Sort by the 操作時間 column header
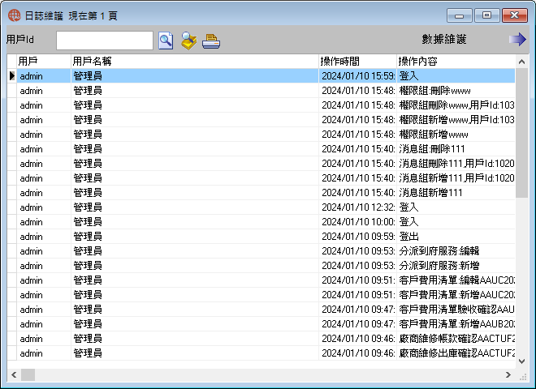536x389 pixels. click(357, 62)
